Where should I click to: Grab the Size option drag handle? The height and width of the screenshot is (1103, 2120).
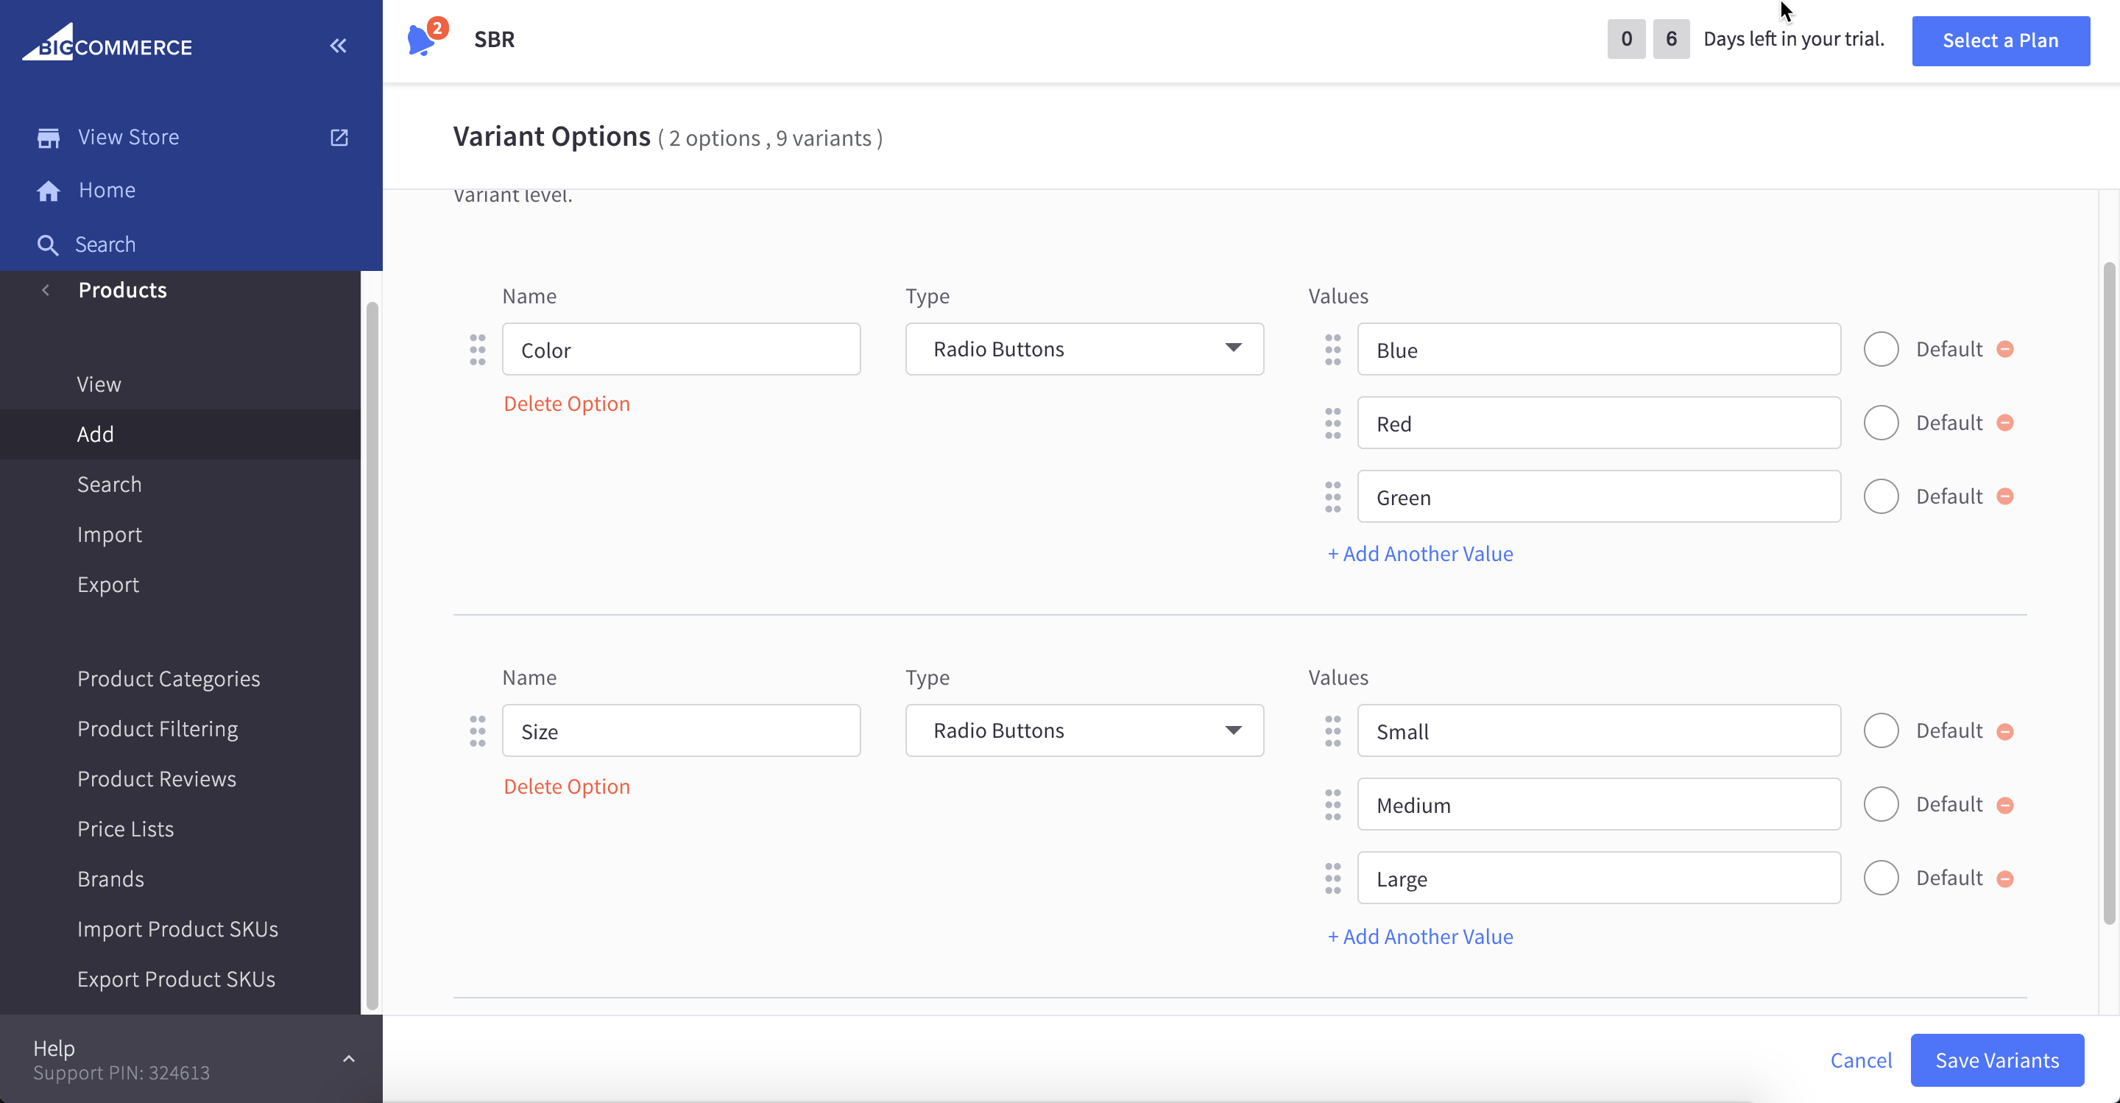[477, 731]
